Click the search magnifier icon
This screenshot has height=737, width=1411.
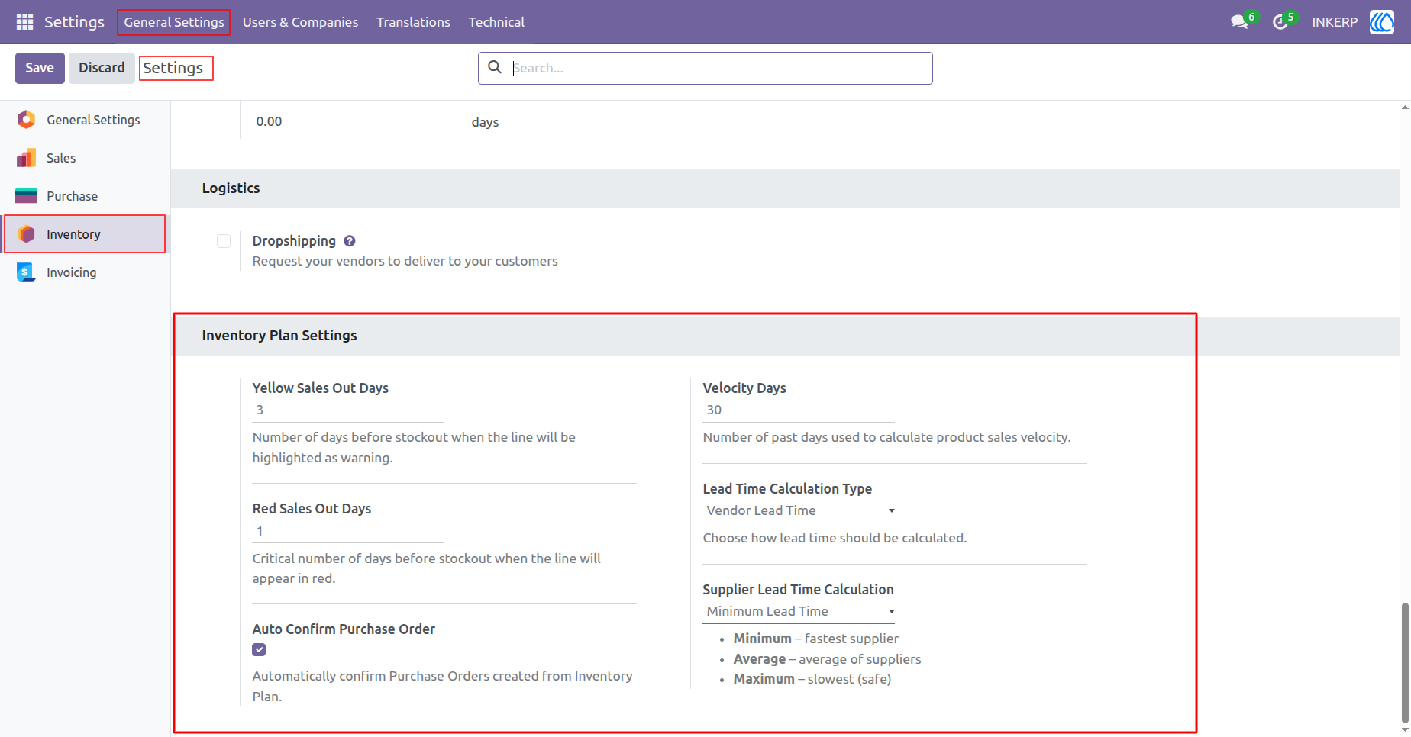point(495,67)
